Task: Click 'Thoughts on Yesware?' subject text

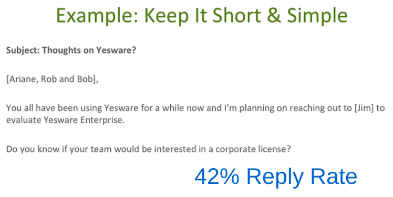Action: [x=89, y=50]
